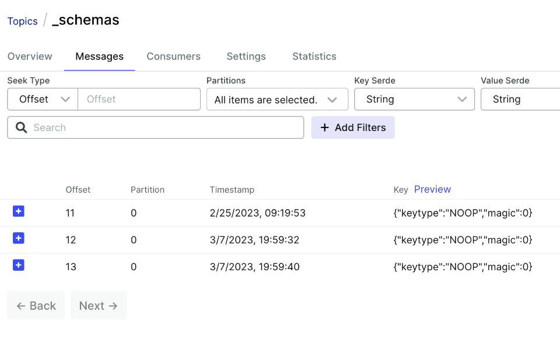Open the Settings tab
The image size is (560, 347).
[x=246, y=56]
